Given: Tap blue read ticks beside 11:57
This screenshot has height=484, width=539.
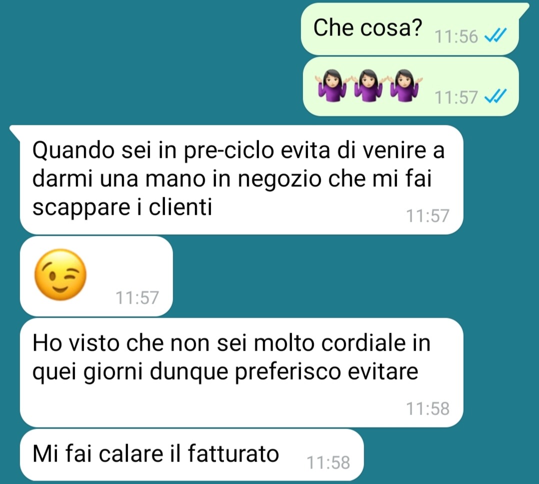Looking at the screenshot, I should 495,96.
